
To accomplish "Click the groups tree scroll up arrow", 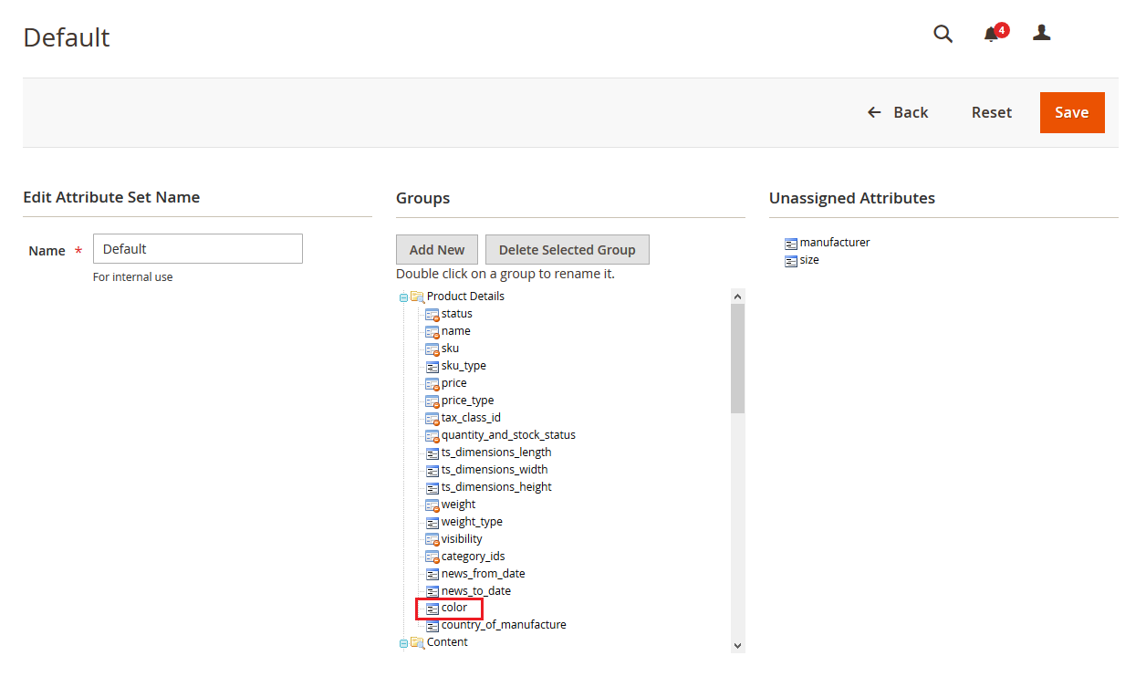I will [x=737, y=297].
